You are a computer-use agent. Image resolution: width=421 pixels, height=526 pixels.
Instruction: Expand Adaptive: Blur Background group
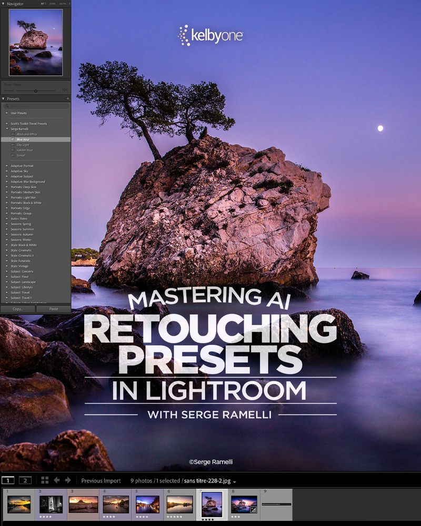[7, 181]
